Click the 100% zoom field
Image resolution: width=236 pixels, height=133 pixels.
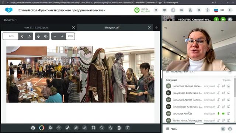(x=70, y=36)
